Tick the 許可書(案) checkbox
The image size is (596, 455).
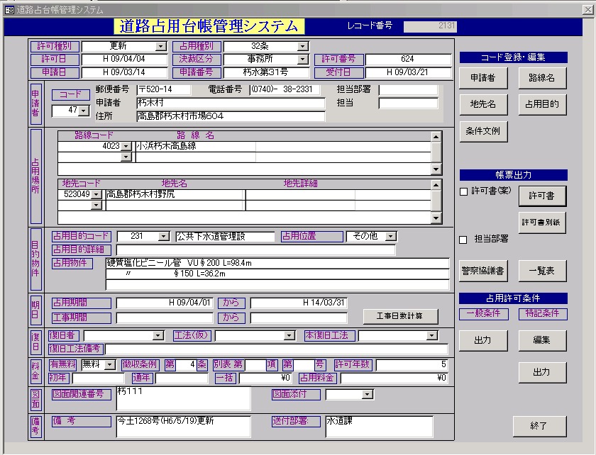[x=464, y=192]
